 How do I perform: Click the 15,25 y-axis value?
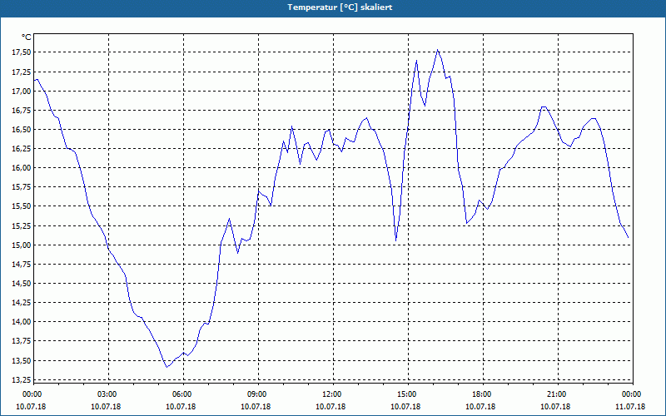[x=21, y=225]
